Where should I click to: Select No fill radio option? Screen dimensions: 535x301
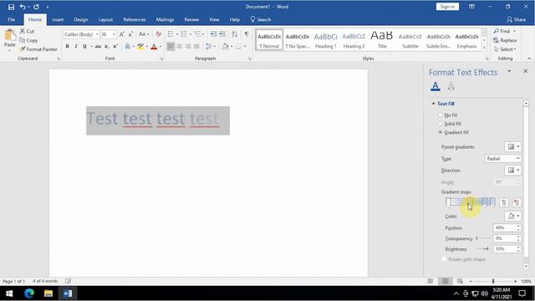tap(441, 115)
